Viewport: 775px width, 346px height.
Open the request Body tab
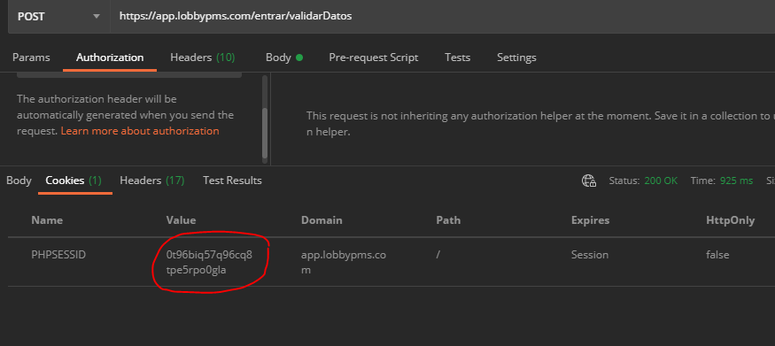pos(284,58)
